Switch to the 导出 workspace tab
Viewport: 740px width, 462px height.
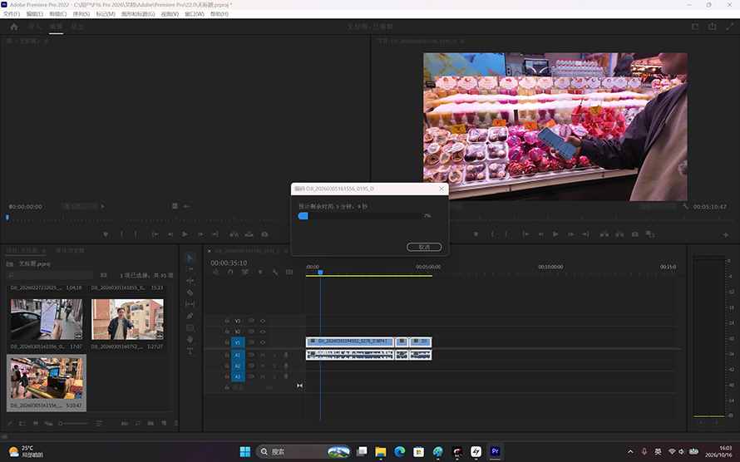(77, 27)
